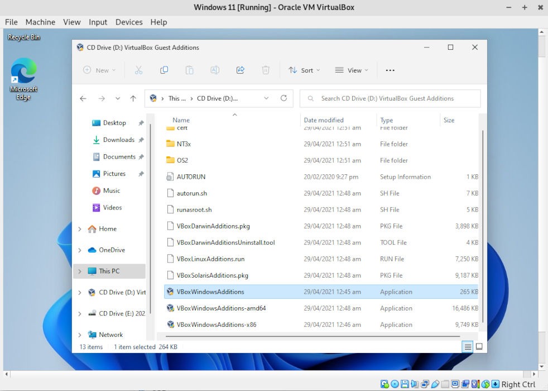Rename the selected file via toolbar rename icon
This screenshot has height=391, width=548.
point(215,69)
